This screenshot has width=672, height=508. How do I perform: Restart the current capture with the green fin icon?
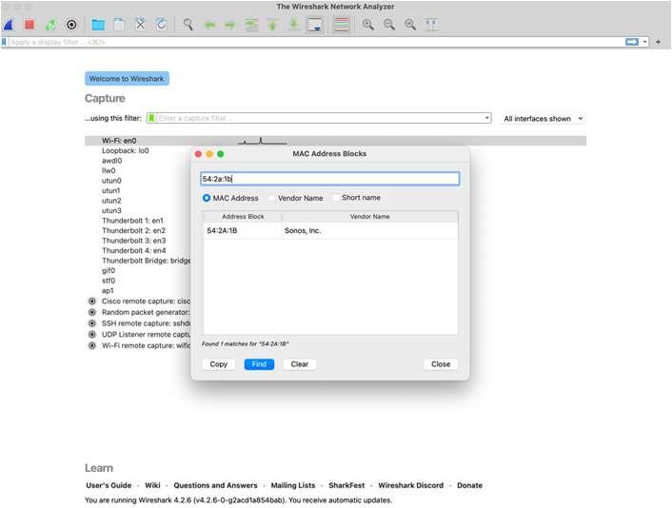click(50, 25)
